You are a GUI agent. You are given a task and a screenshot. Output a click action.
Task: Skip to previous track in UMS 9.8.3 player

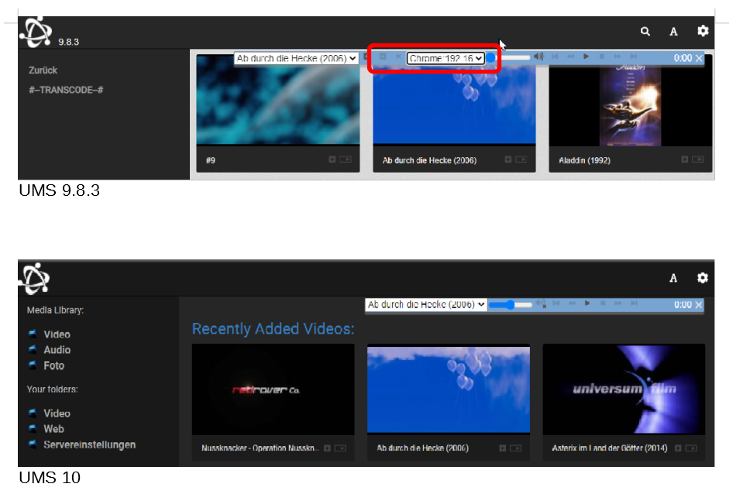tap(555, 57)
